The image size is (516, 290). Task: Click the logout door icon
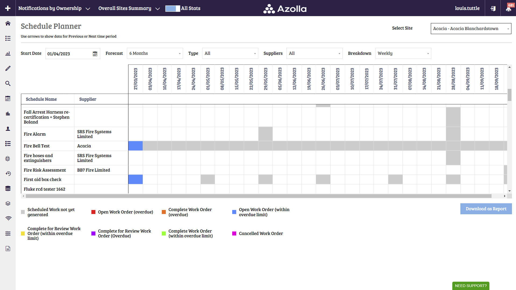click(x=493, y=8)
